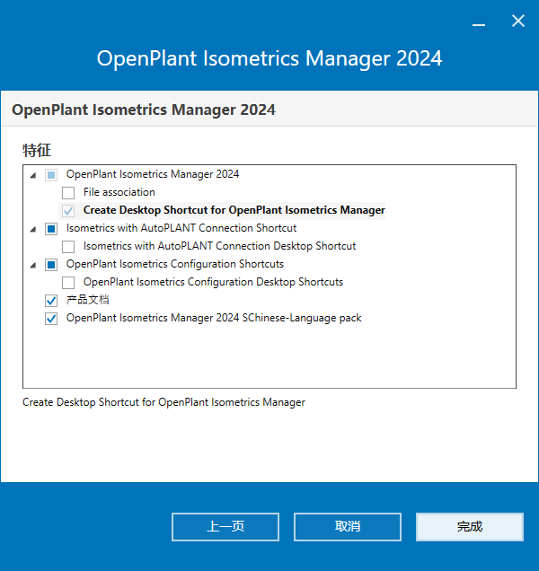This screenshot has width=539, height=571.
Task: Collapse the OpenPlant Isometrics Manager 2024 tree node
Action: 33,176
